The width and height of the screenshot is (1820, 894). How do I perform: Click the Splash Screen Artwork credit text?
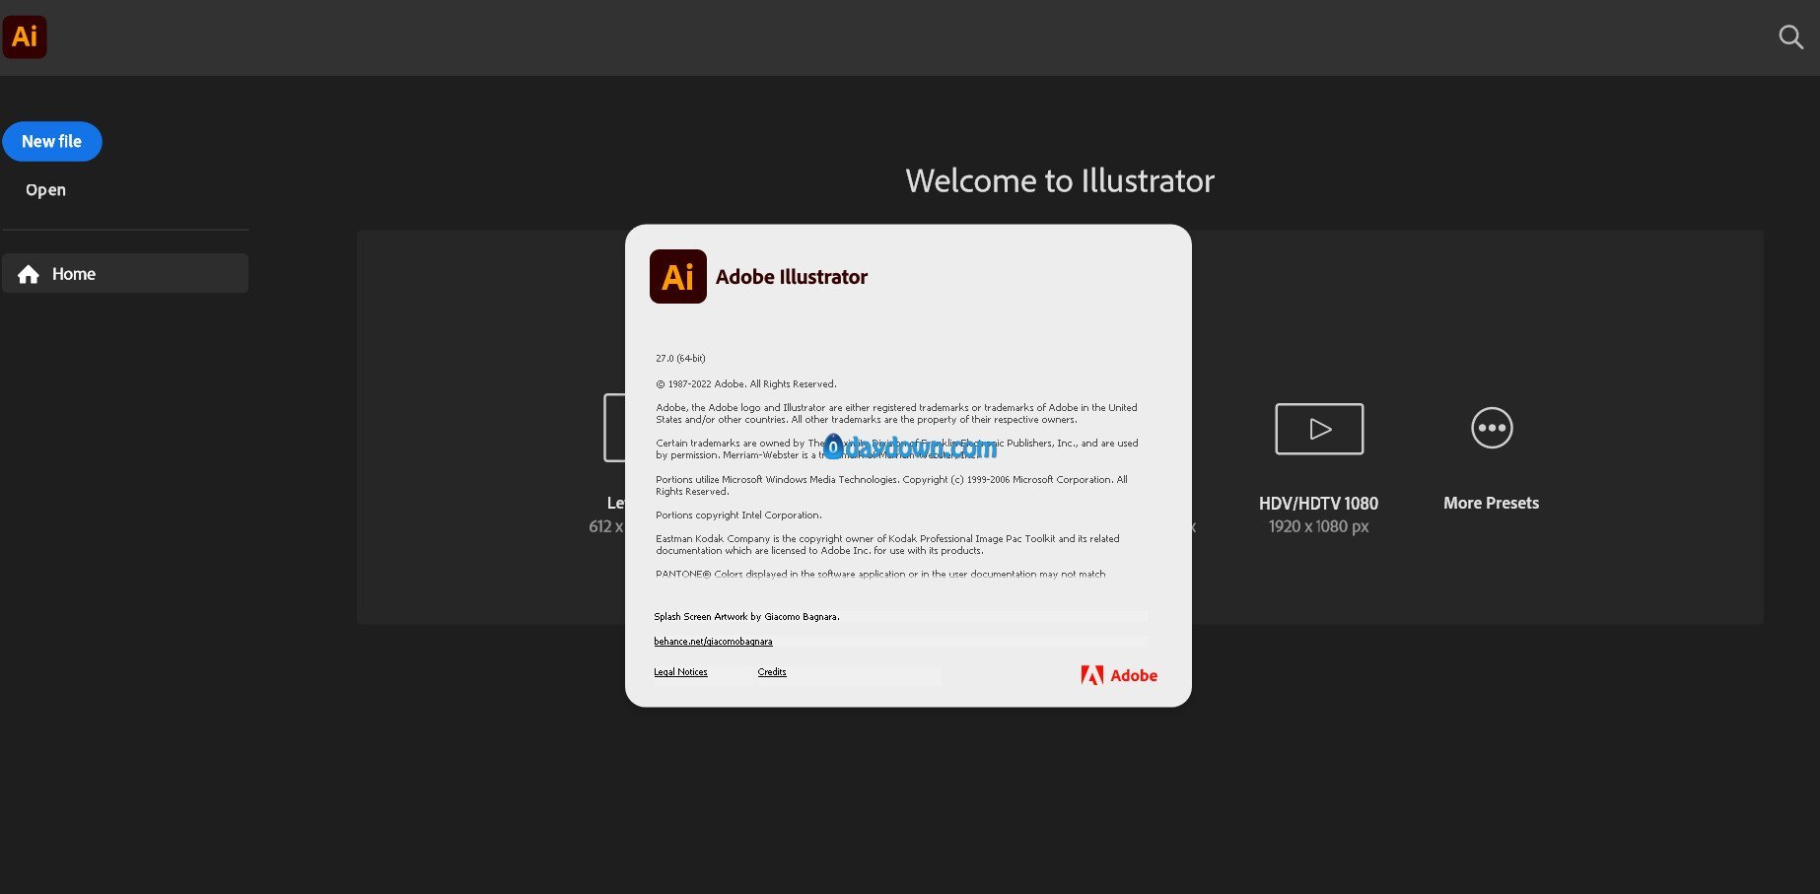point(746,617)
